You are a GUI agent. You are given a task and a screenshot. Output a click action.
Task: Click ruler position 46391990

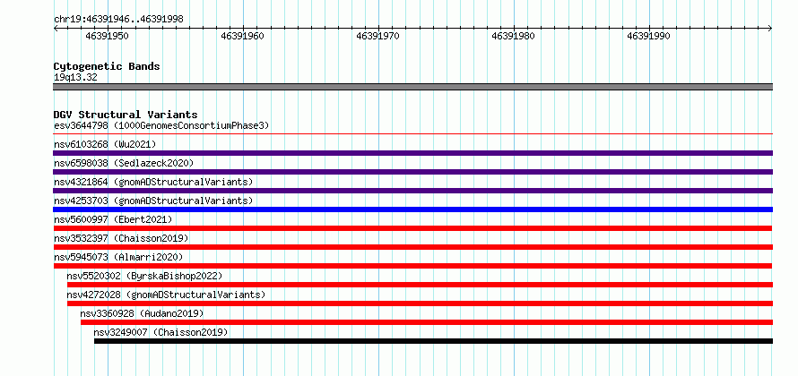pos(648,36)
